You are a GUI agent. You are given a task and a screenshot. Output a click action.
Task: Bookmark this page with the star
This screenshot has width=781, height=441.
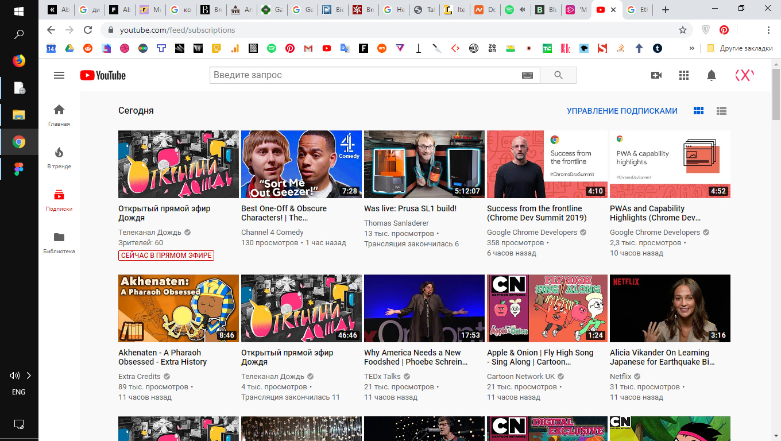tap(683, 30)
